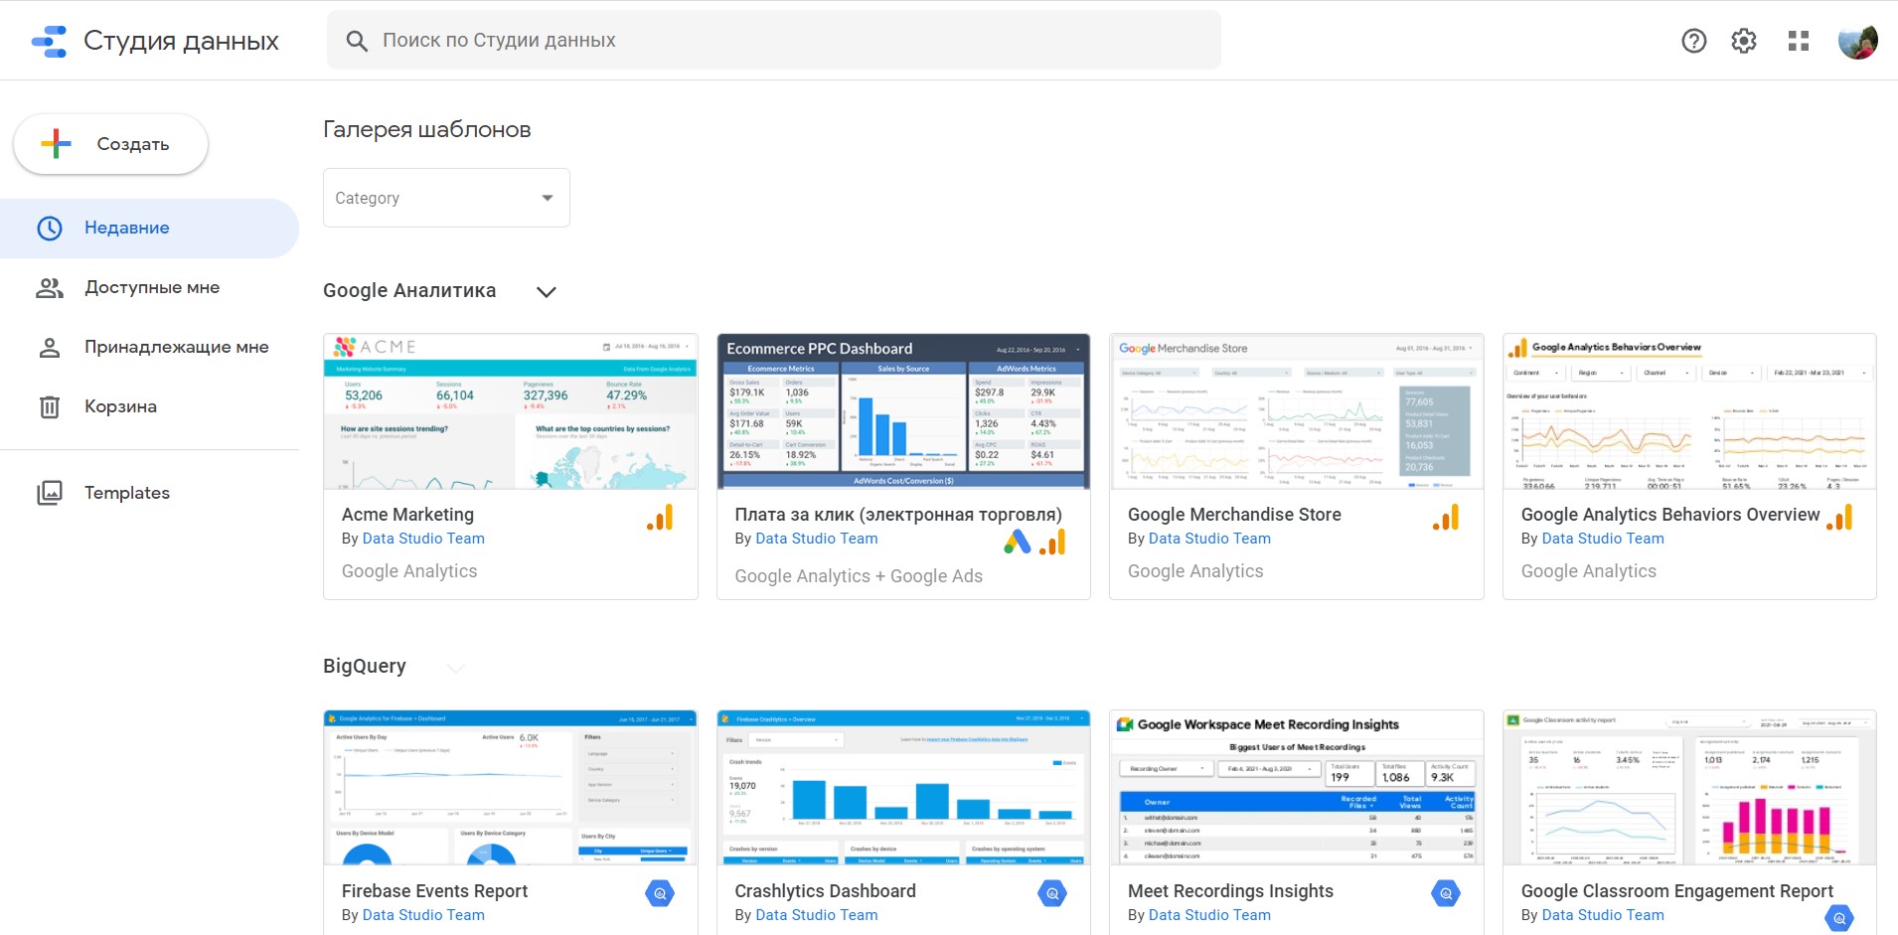Click the Analytics icon on Google Merchandise Store card

1446,518
